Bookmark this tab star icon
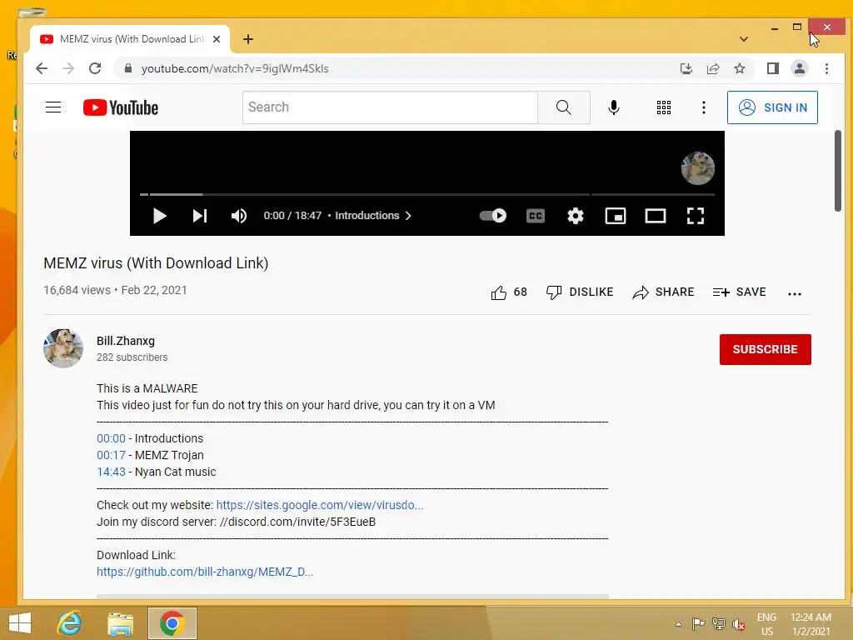 [740, 68]
